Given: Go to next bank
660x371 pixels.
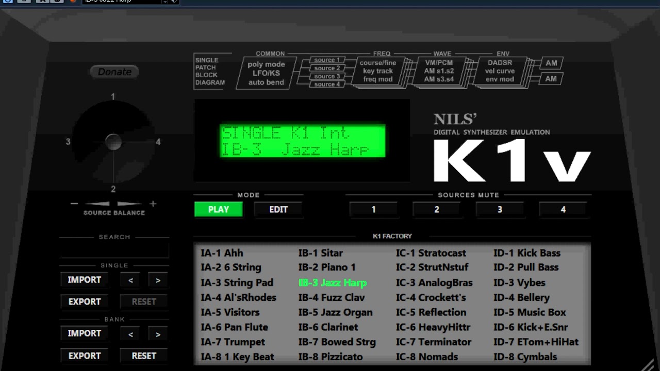Looking at the screenshot, I should 158,334.
